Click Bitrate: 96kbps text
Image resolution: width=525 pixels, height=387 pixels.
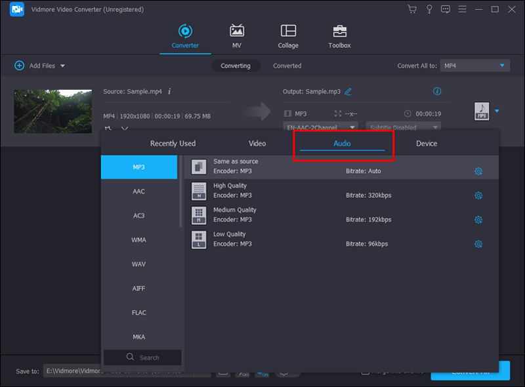point(367,244)
